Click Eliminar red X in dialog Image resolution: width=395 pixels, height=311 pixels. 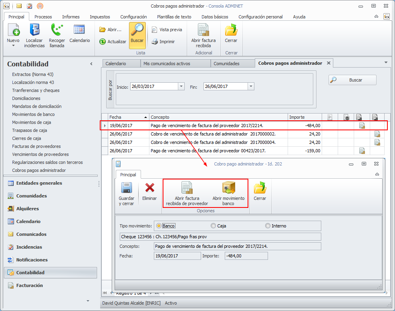coord(149,191)
